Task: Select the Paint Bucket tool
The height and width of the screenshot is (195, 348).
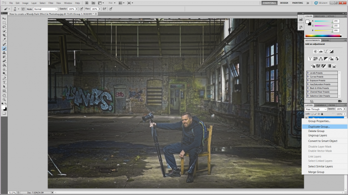Action: [x=4, y=65]
